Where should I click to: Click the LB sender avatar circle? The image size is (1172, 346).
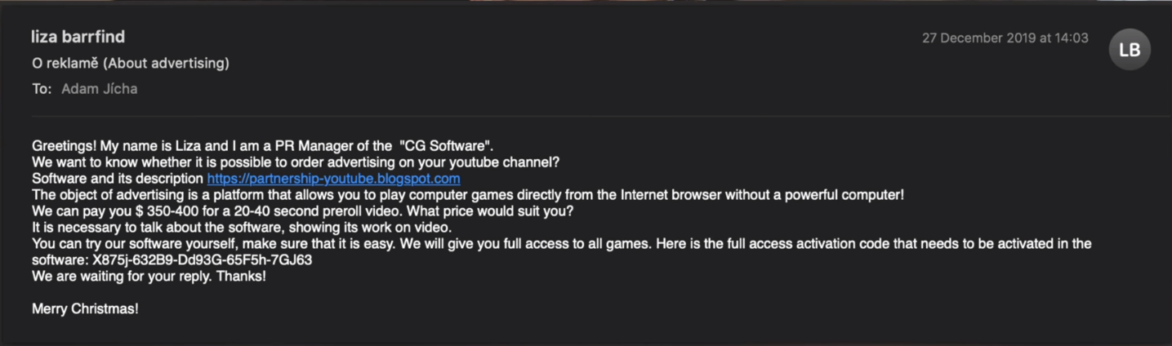pos(1130,50)
